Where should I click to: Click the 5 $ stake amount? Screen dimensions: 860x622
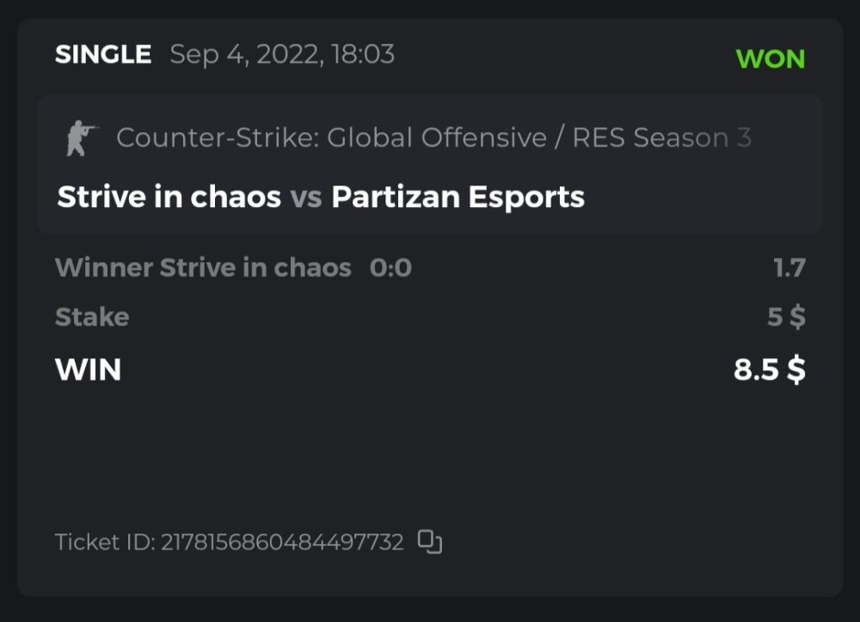(x=786, y=317)
